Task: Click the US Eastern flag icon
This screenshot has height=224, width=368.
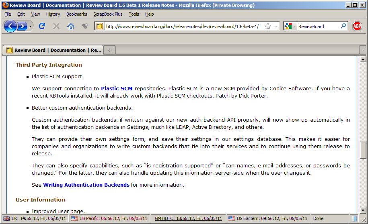Action: (231, 218)
